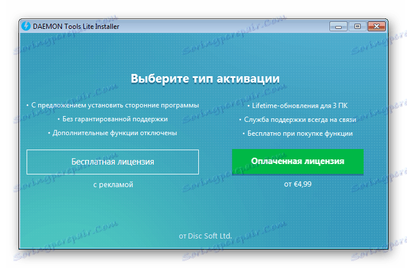Click 'Дополнительные функции отключены' text
Viewport: 407px width, 268px height.
point(114,133)
